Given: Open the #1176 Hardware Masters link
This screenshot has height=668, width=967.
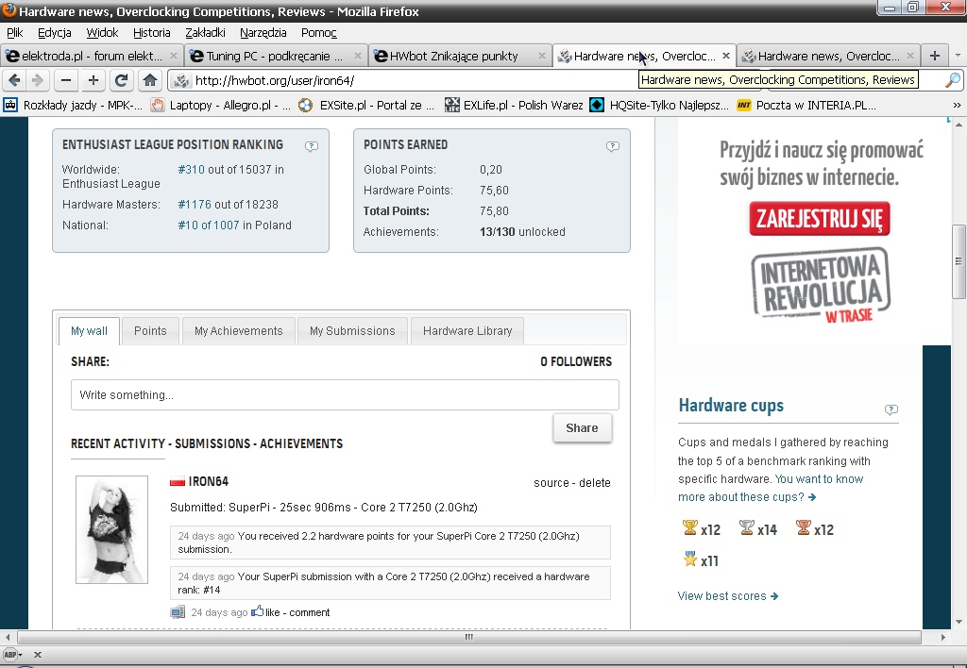Looking at the screenshot, I should click(x=195, y=205).
